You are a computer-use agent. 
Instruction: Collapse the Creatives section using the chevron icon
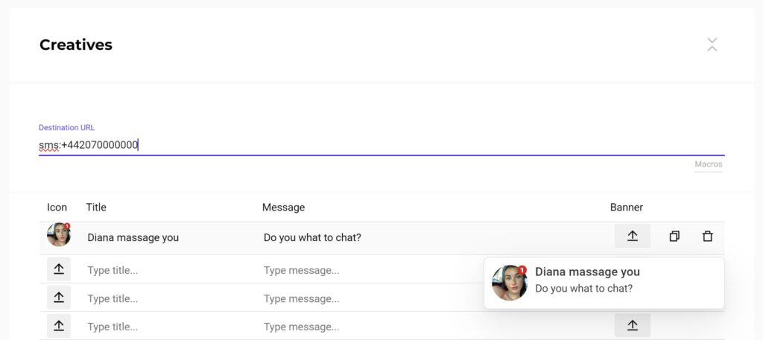point(712,44)
